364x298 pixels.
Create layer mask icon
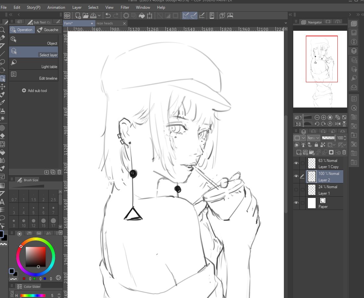[331, 152]
